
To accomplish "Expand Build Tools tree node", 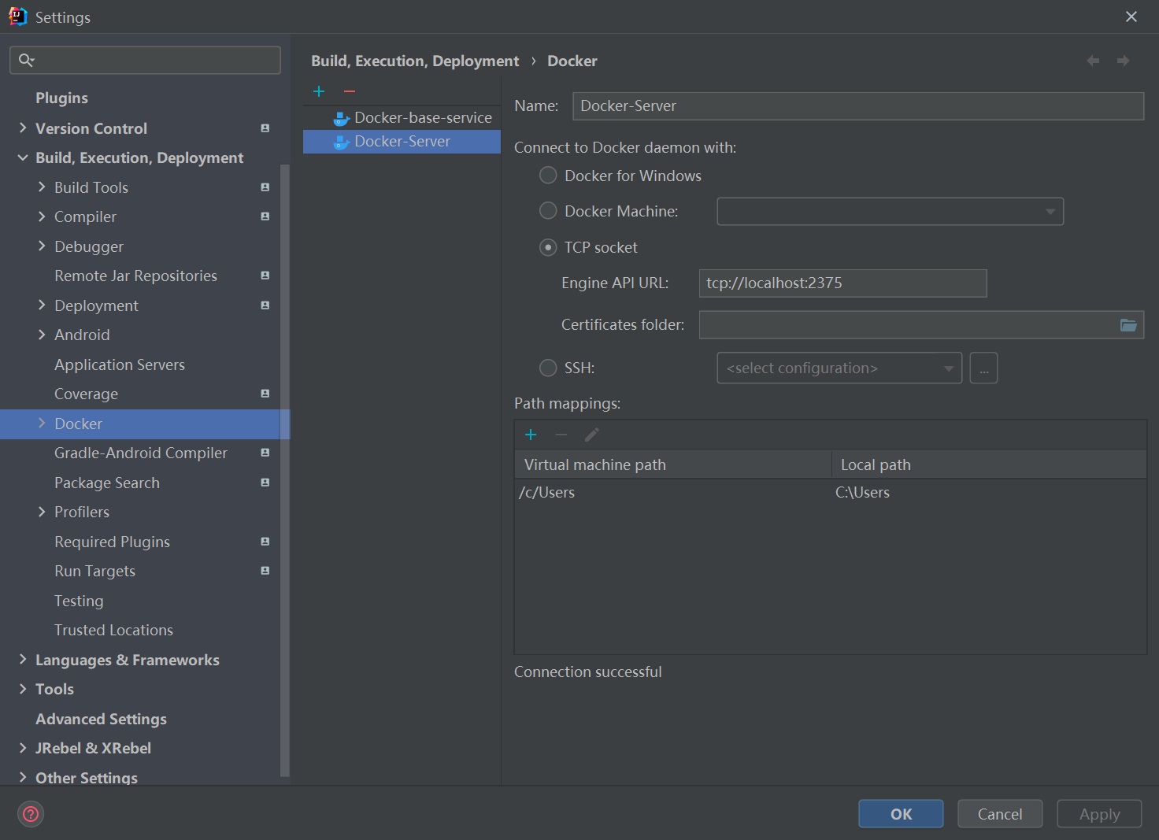I will [42, 187].
